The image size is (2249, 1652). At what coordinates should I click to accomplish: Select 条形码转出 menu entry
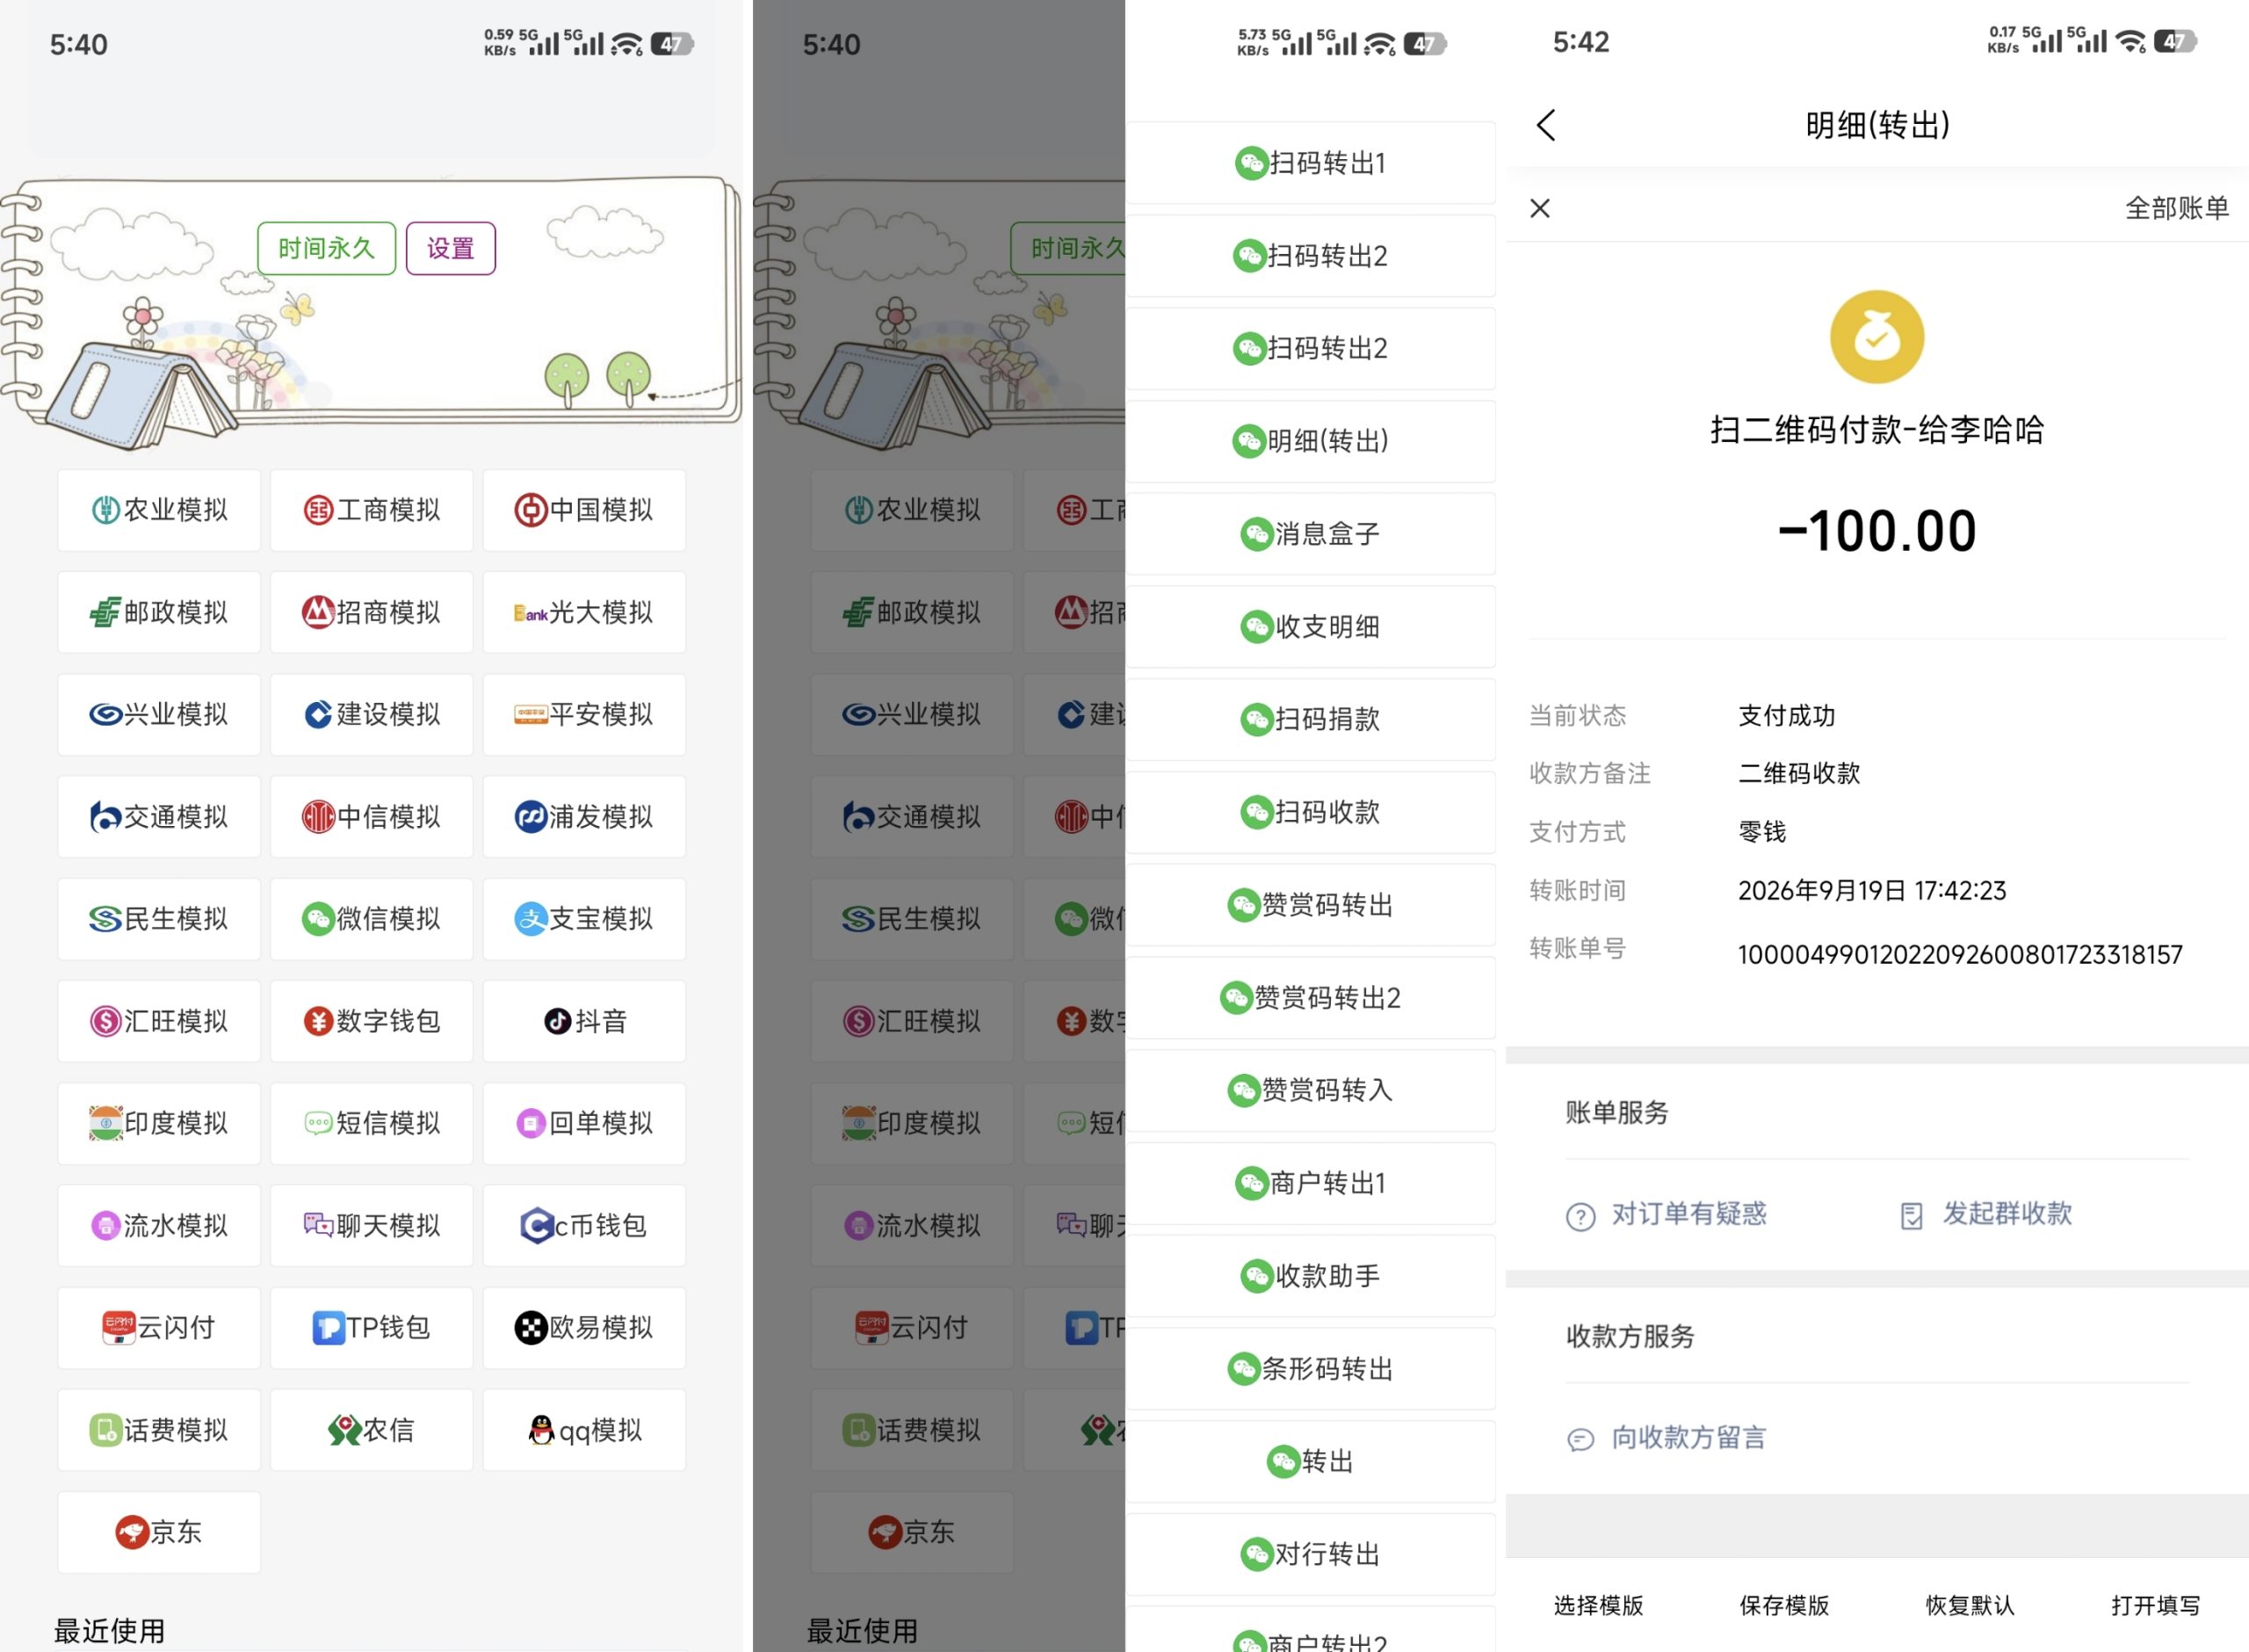point(1312,1369)
